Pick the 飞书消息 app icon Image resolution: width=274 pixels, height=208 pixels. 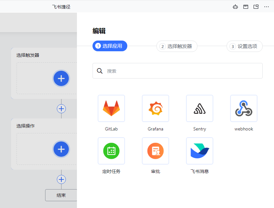(200, 151)
